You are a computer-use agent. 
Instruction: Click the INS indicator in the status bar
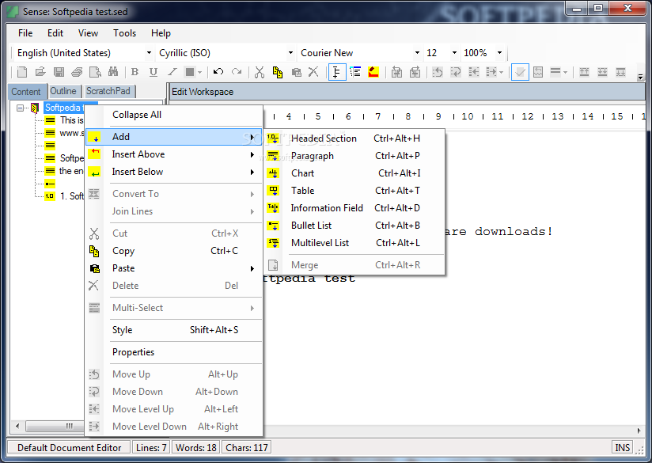622,448
